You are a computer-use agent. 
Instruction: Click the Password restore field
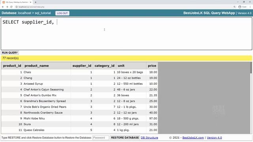(x=101, y=138)
